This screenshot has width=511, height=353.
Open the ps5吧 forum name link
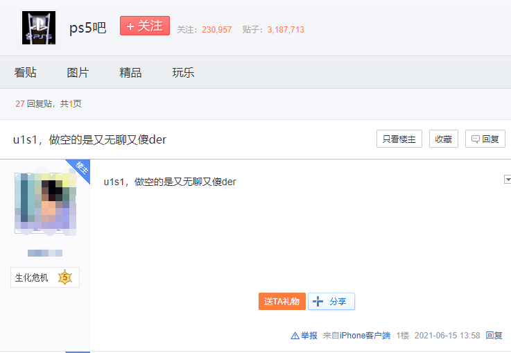[x=87, y=28]
